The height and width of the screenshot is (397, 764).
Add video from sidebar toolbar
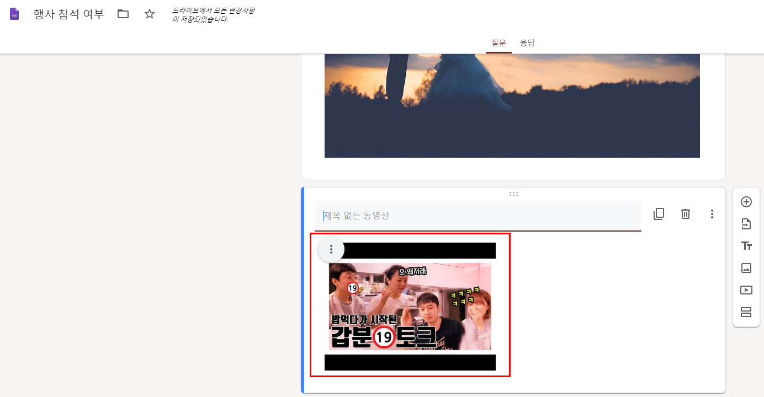pos(746,290)
